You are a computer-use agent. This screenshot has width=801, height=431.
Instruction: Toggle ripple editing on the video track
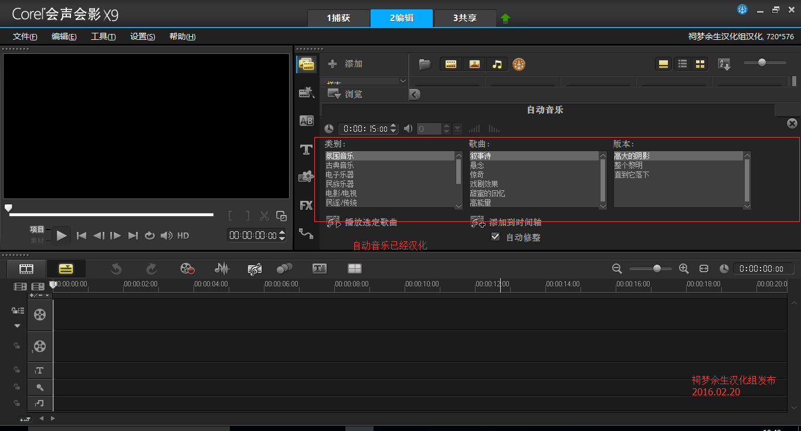pyautogui.click(x=18, y=310)
